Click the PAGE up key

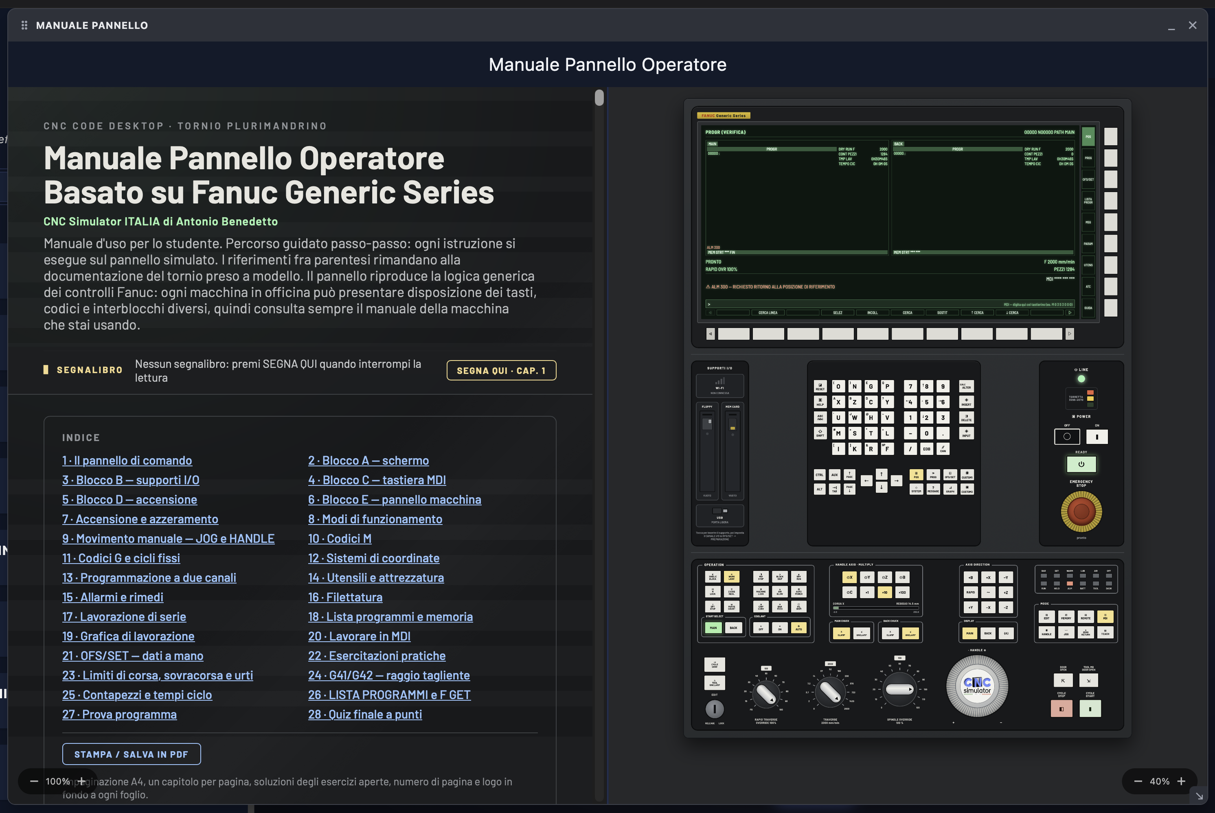pos(849,474)
